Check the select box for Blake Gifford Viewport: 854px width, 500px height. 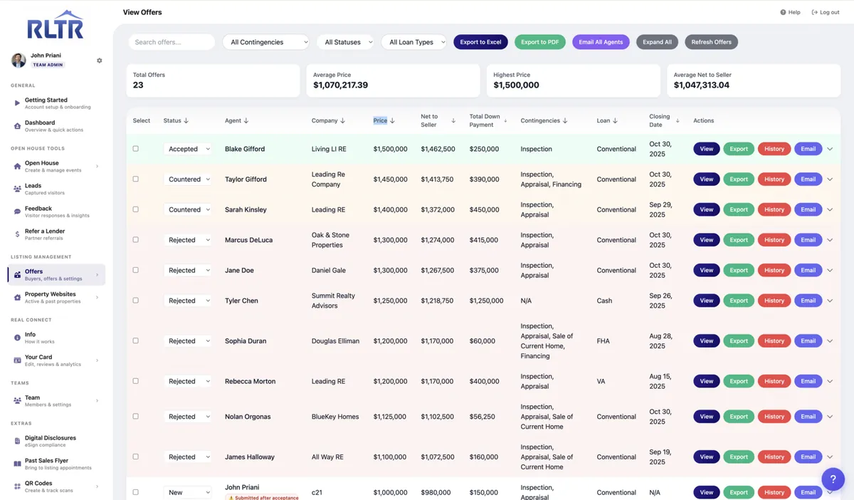pyautogui.click(x=135, y=149)
